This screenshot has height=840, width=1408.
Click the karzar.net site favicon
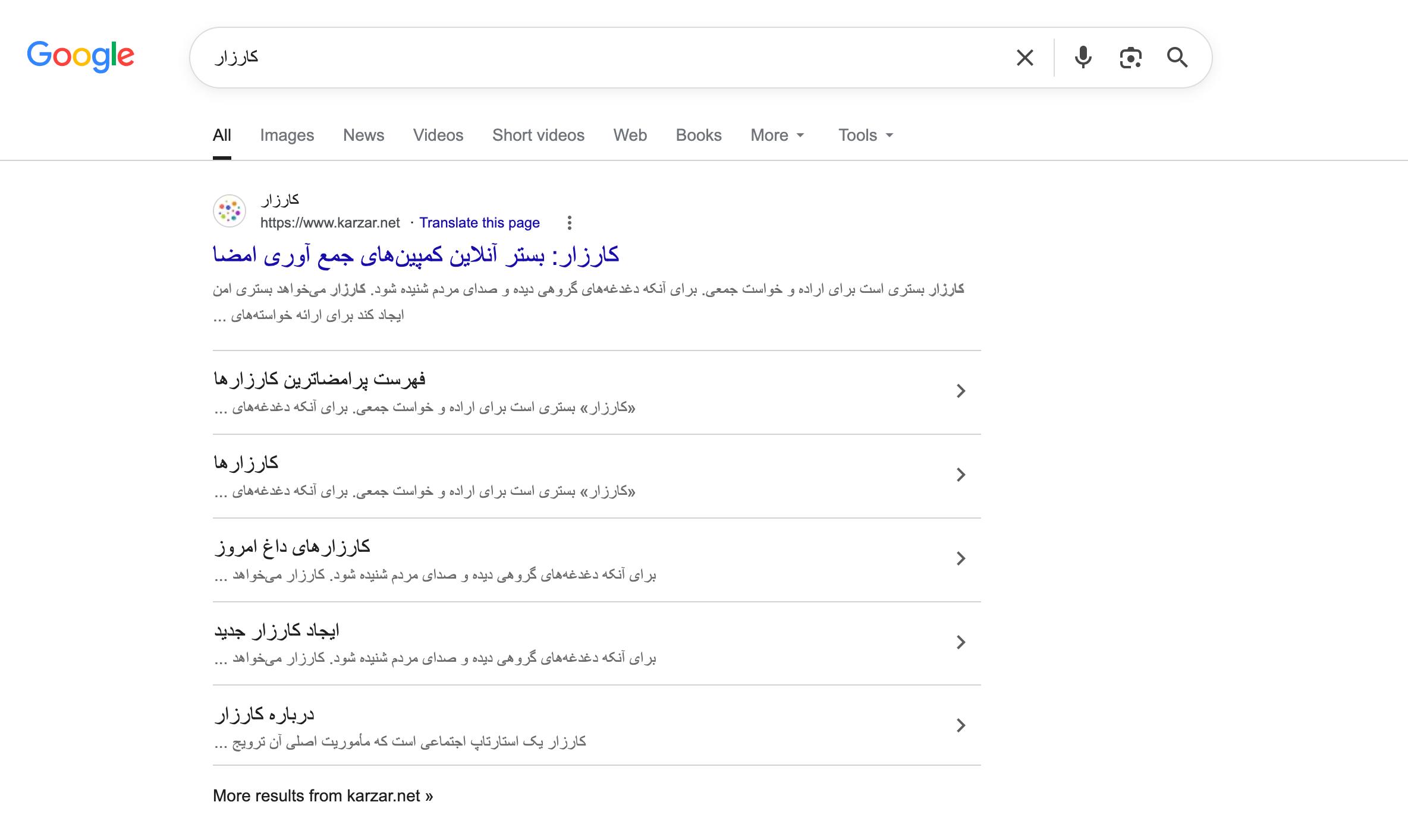(x=230, y=211)
